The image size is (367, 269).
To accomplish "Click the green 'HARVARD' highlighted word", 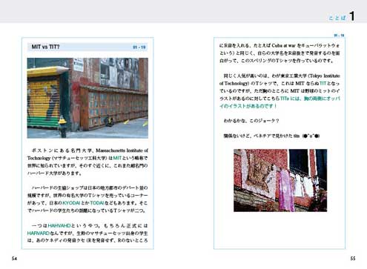I will [x=39, y=233].
